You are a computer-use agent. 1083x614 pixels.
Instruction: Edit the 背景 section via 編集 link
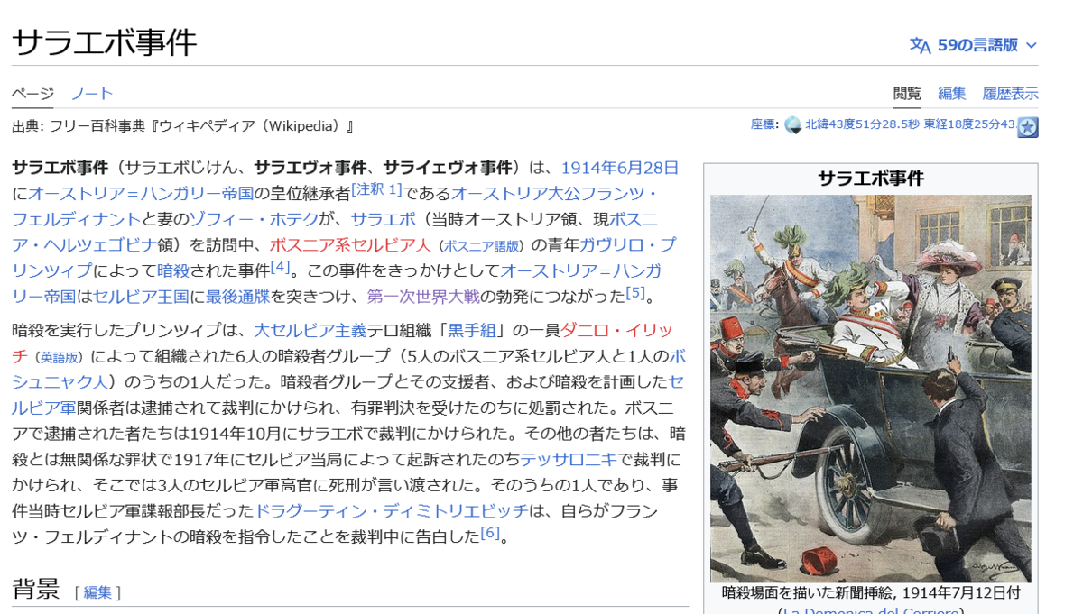click(x=98, y=592)
